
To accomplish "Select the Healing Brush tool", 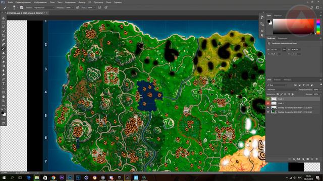I will [x=4, y=44].
